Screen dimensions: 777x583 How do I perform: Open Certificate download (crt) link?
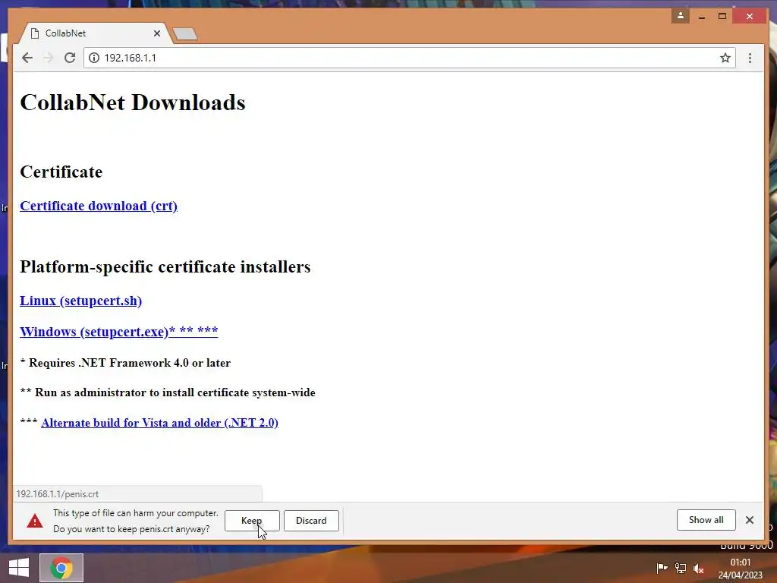click(99, 206)
